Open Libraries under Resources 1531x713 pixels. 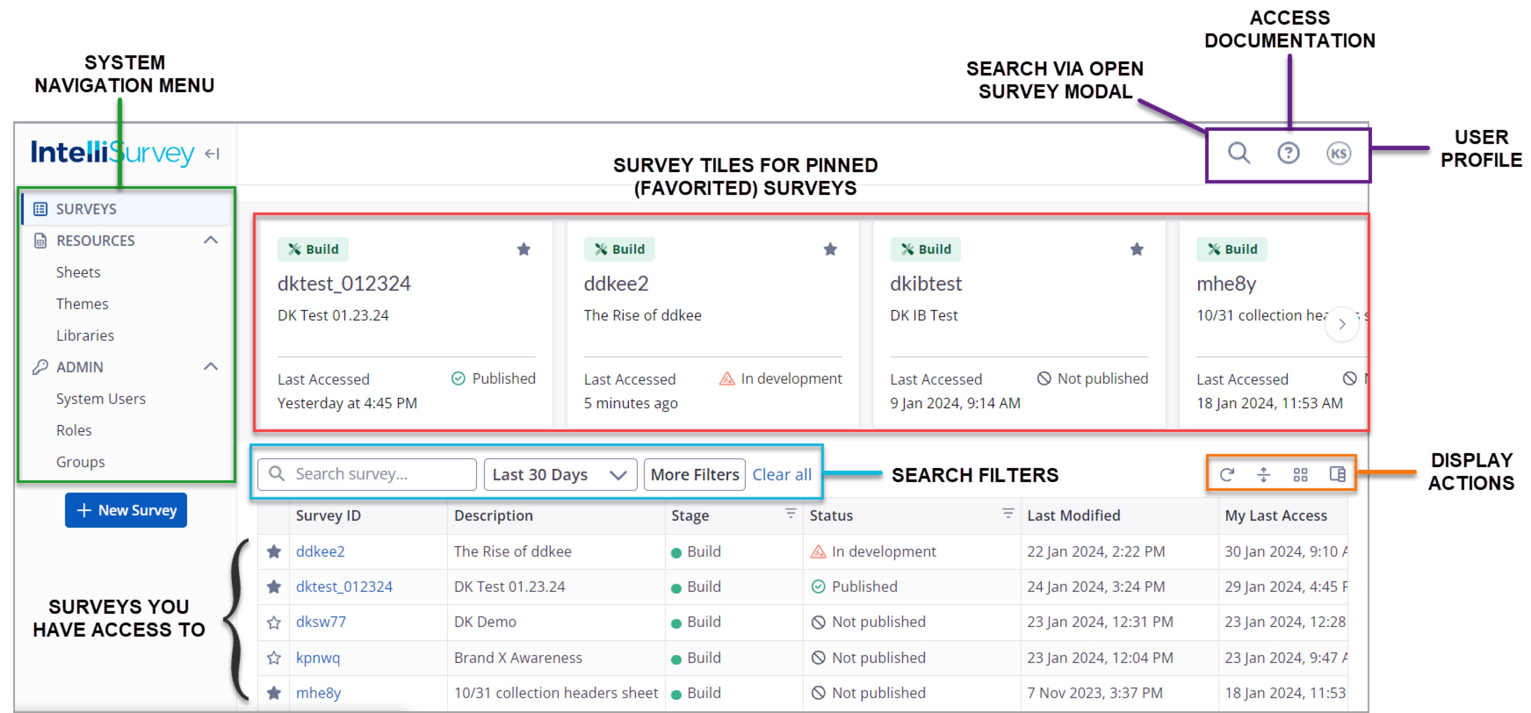(85, 335)
